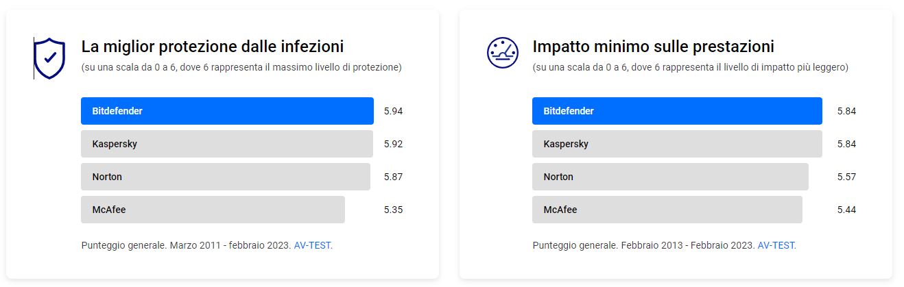Click the Bitdefender protection score 5.94
Image resolution: width=904 pixels, height=287 pixels.
393,111
